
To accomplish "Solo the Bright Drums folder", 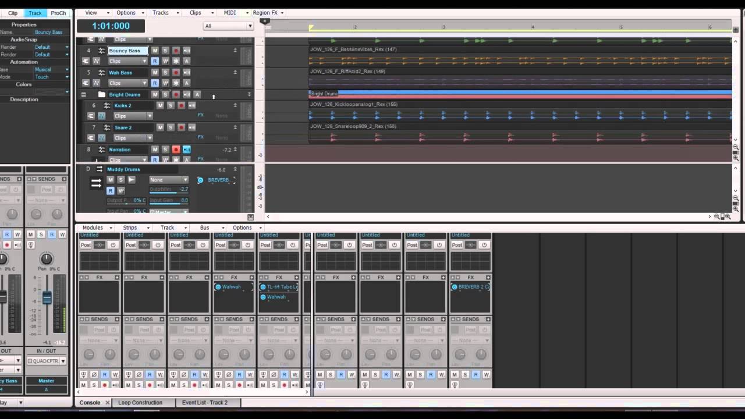I will pos(165,94).
